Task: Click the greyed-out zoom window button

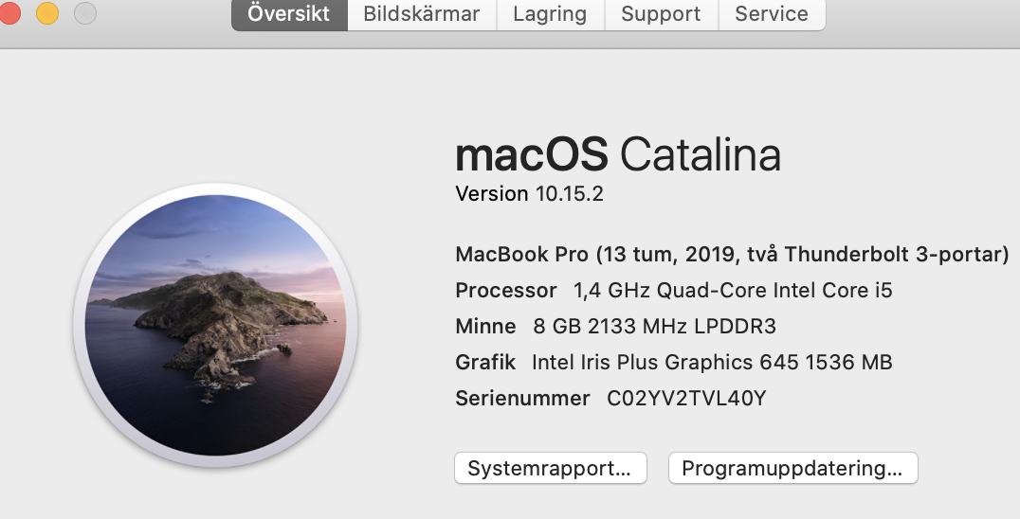Action: (85, 13)
